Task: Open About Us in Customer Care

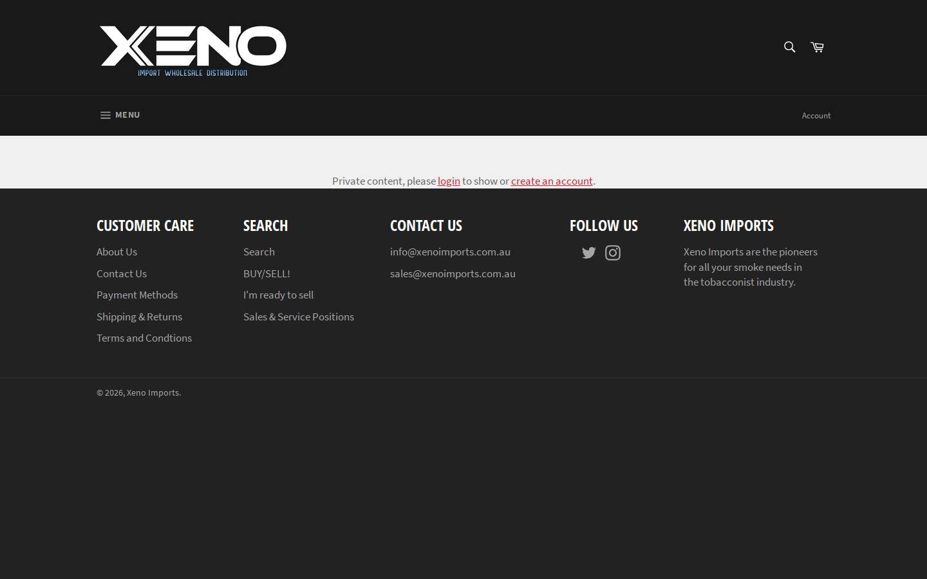Action: pos(117,252)
